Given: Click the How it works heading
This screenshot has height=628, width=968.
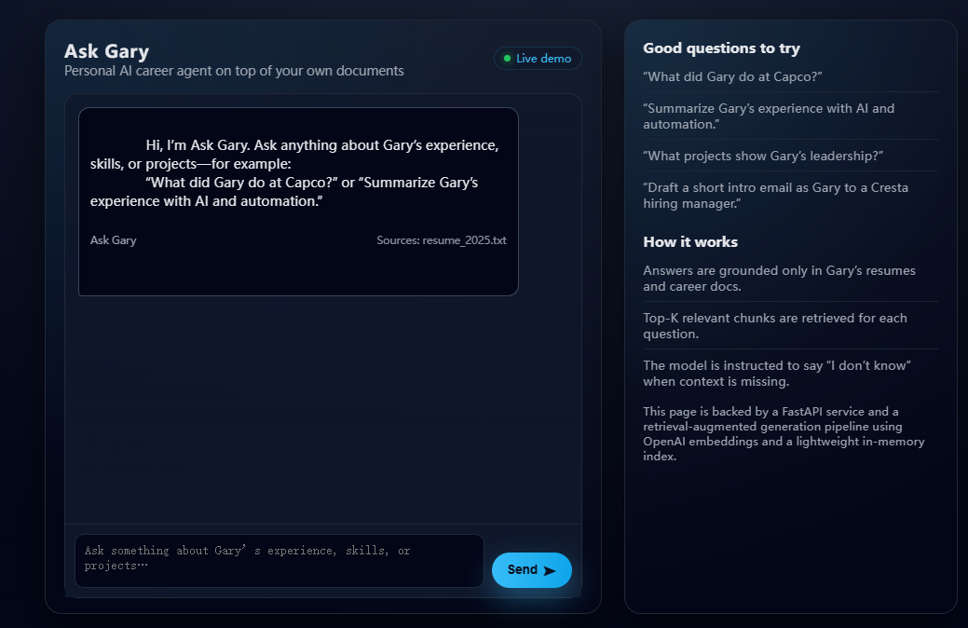Looking at the screenshot, I should pyautogui.click(x=691, y=241).
